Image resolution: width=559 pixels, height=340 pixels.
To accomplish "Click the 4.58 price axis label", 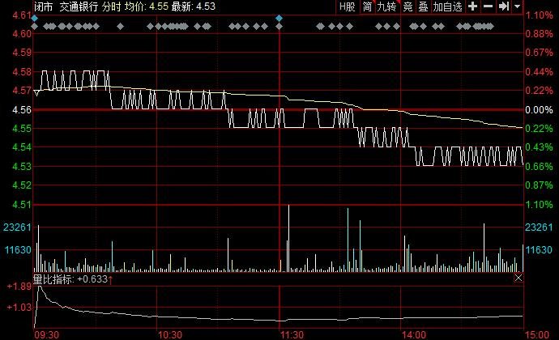I will pos(22,71).
